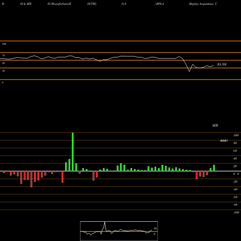Click the tallest green bar in MR histogram

tap(73, 152)
